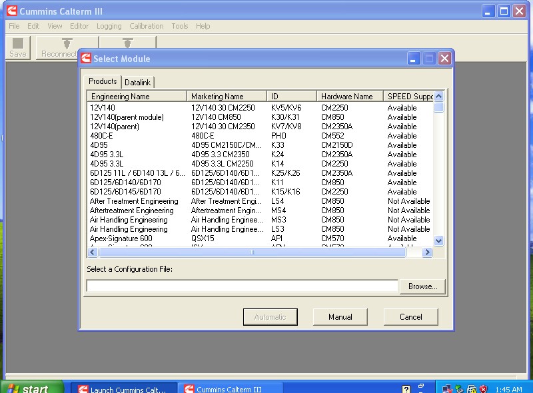The width and height of the screenshot is (533, 393).
Task: Click the help question mark tray icon
Action: [406, 388]
